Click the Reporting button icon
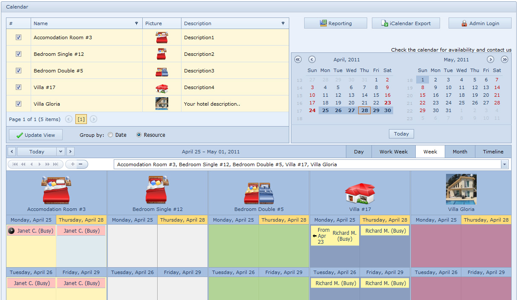518x300 pixels. coord(323,23)
